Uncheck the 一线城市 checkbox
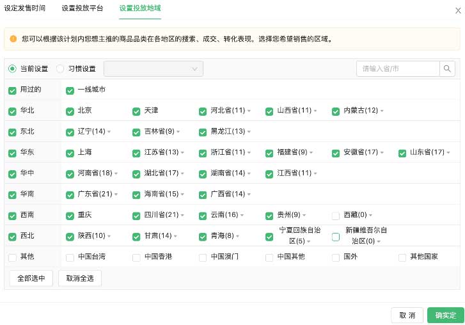The height and width of the screenshot is (325, 465). (70, 90)
